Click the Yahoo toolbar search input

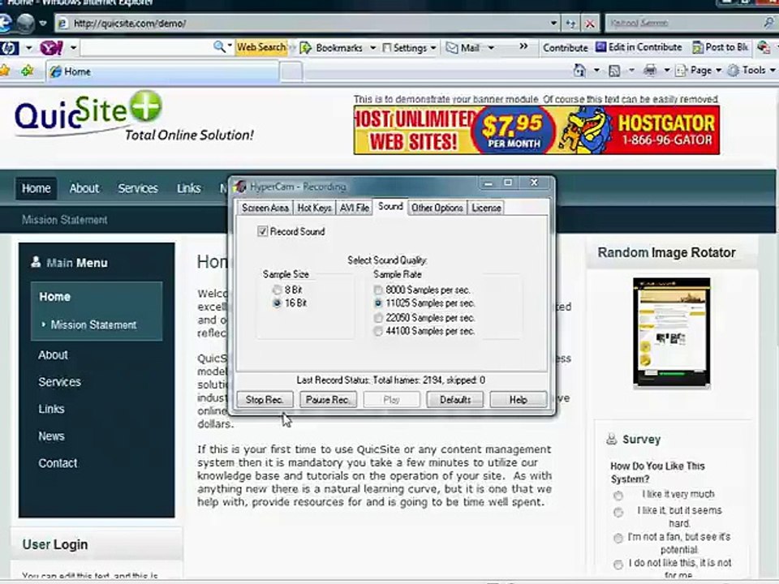146,48
